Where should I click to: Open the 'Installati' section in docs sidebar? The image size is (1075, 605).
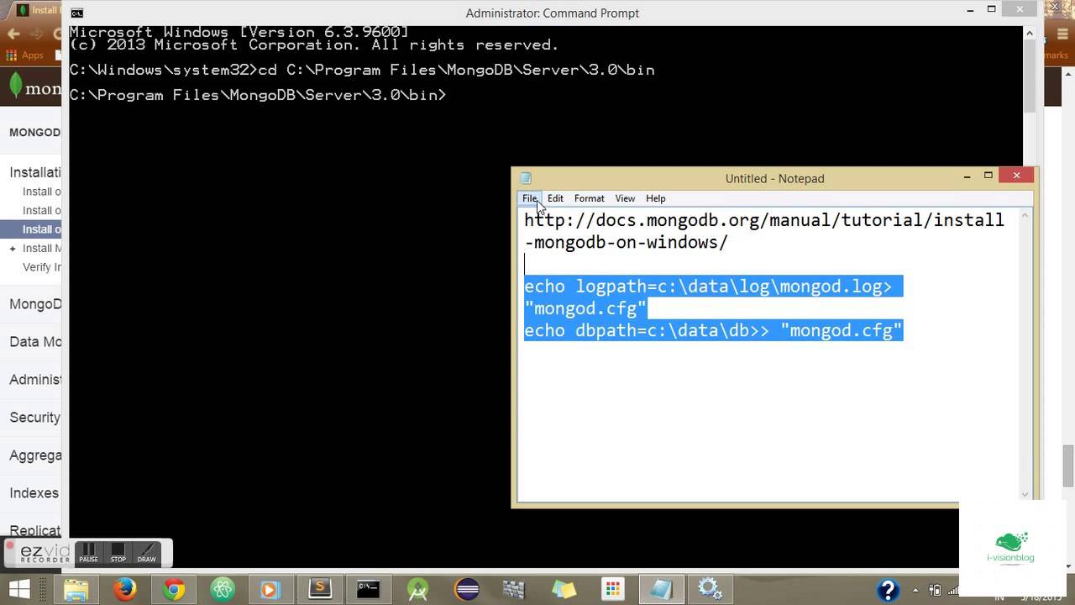(35, 172)
